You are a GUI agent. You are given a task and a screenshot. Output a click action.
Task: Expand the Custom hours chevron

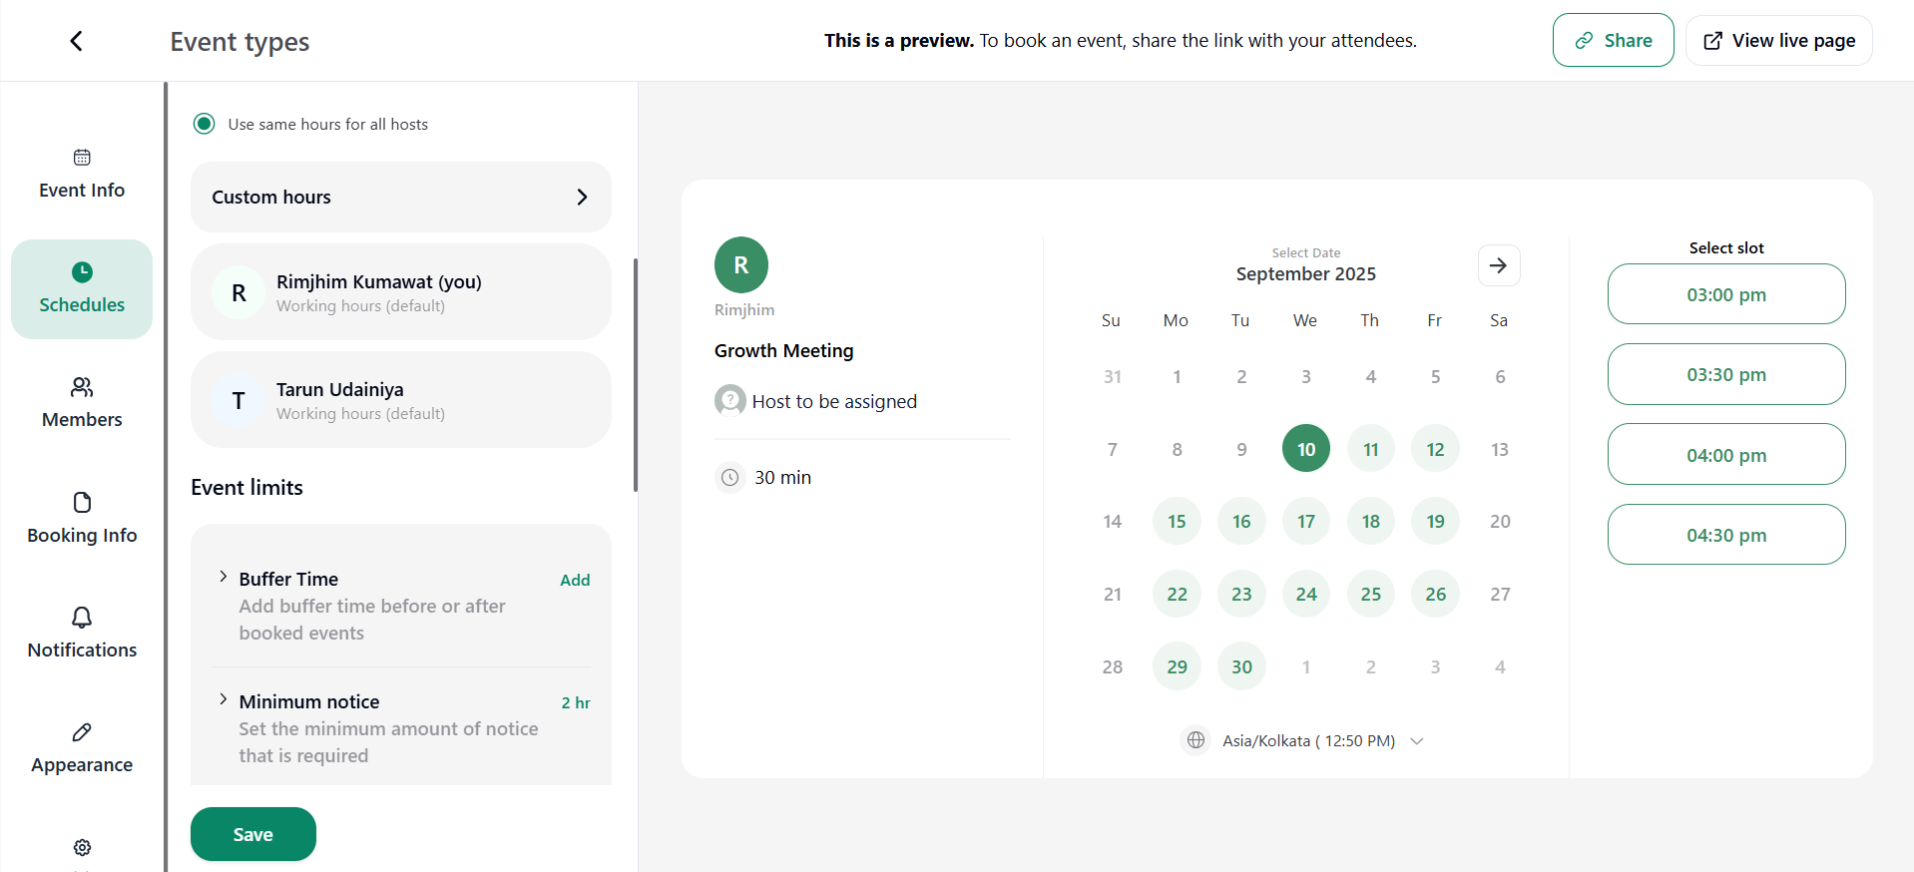point(582,198)
